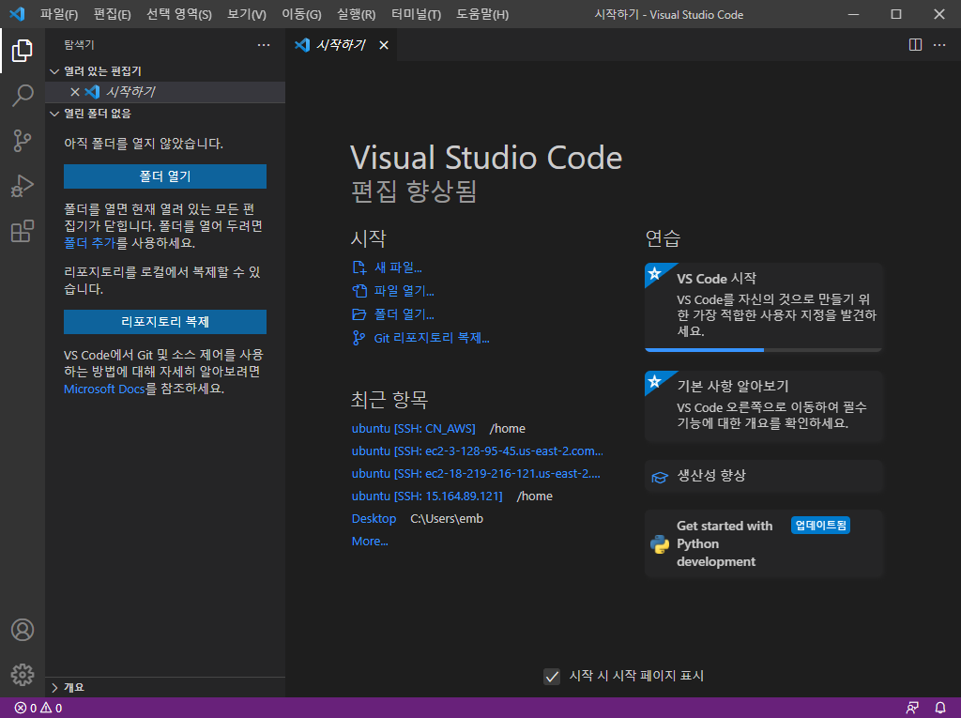
Task: Click the 폴더 열기 button in explorer
Action: (x=165, y=176)
